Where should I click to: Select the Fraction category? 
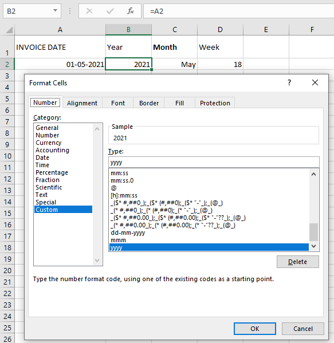point(63,180)
